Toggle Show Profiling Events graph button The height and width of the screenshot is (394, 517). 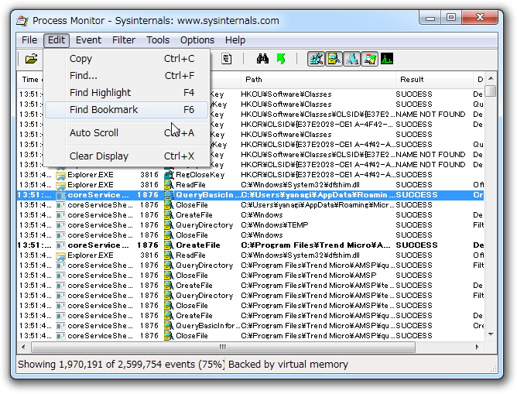[x=387, y=60]
